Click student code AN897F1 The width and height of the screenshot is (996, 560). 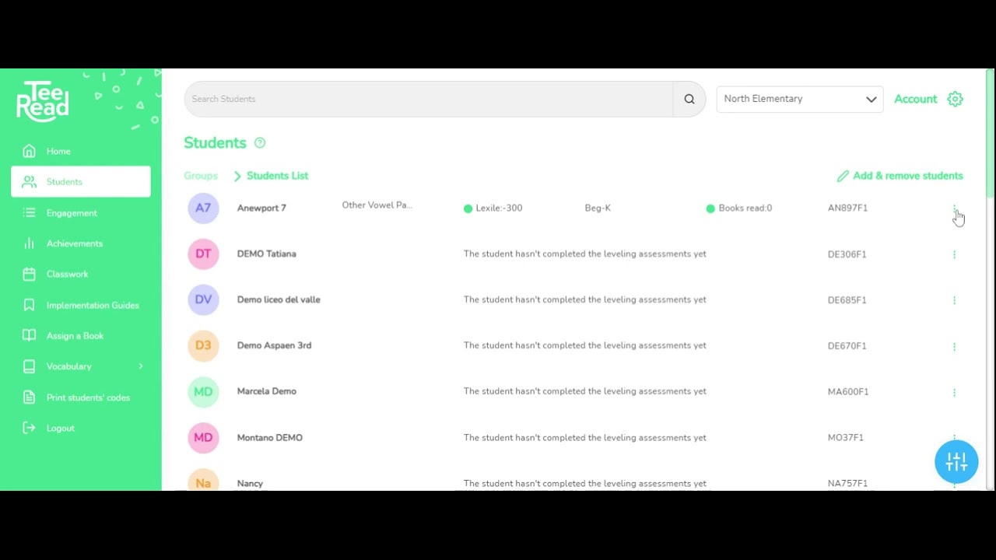[847, 208]
